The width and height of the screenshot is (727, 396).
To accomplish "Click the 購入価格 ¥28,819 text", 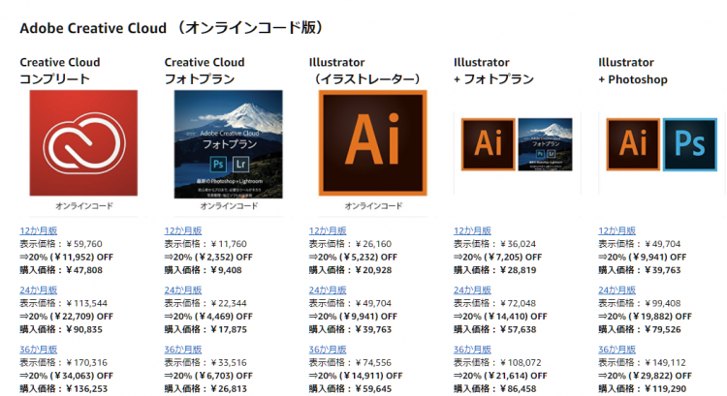I will 495,270.
